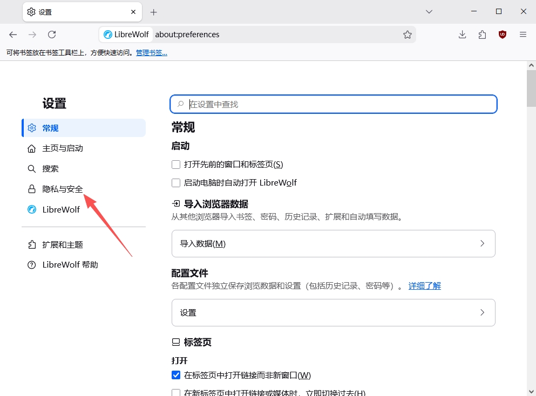Image resolution: width=536 pixels, height=396 pixels.
Task: Open the extensions puzzle icon in toolbar
Action: point(482,35)
